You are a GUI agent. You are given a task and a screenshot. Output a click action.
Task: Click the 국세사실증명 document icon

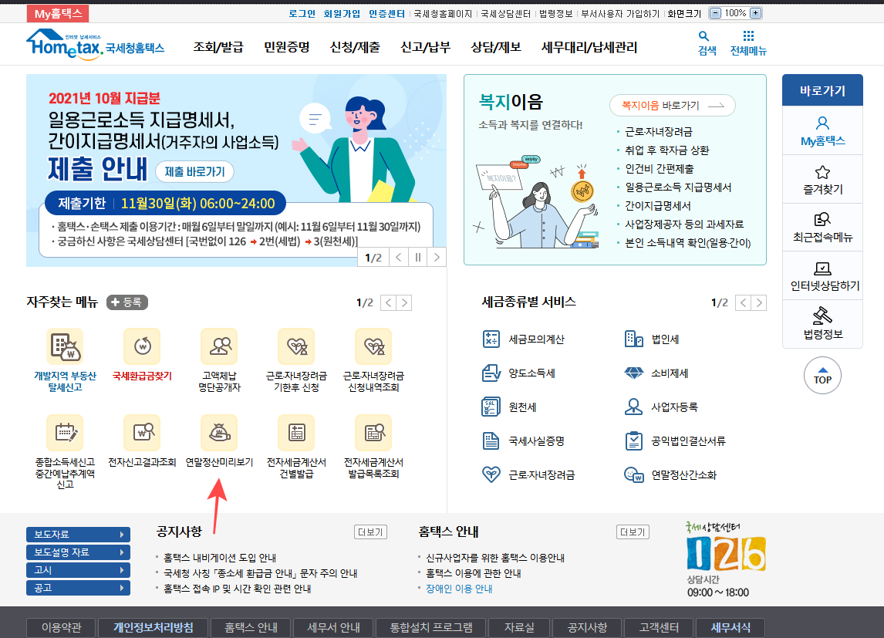491,441
